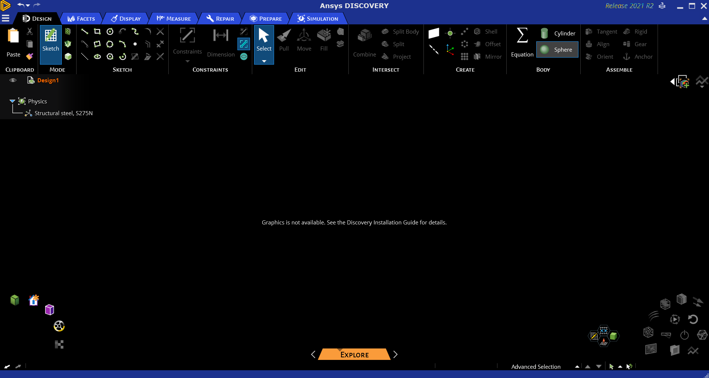The image size is (709, 378).
Task: Click the Undo arrow in title bar
Action: point(21,5)
